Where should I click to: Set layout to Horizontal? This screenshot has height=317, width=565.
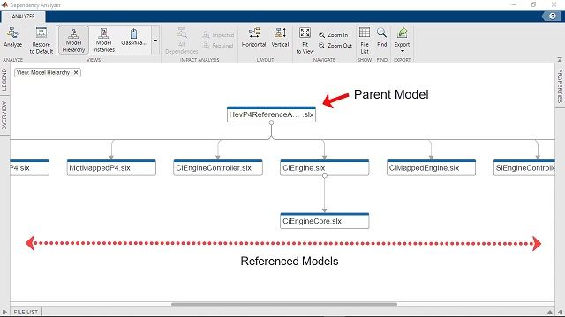(x=253, y=38)
